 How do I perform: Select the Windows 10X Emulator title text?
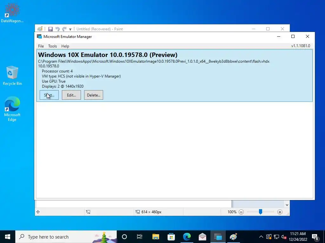108,55
